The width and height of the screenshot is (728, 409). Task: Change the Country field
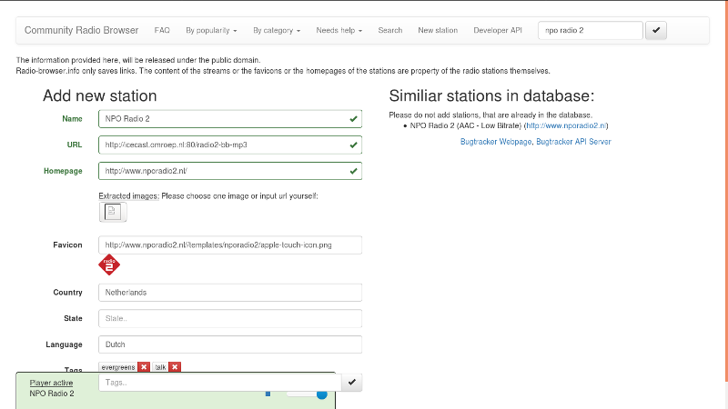click(x=230, y=292)
